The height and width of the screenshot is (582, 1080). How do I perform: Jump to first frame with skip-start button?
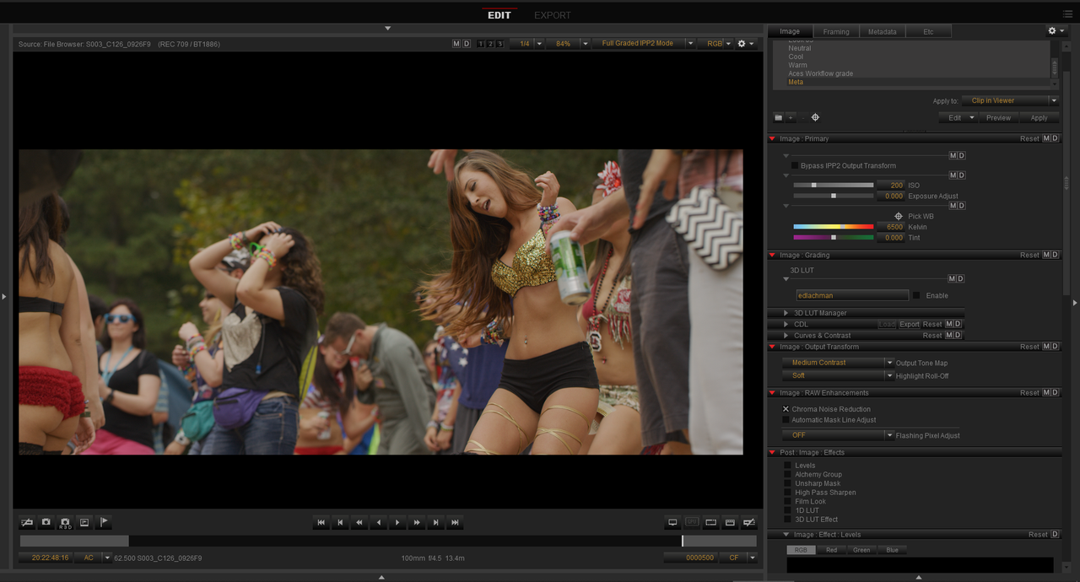point(321,523)
